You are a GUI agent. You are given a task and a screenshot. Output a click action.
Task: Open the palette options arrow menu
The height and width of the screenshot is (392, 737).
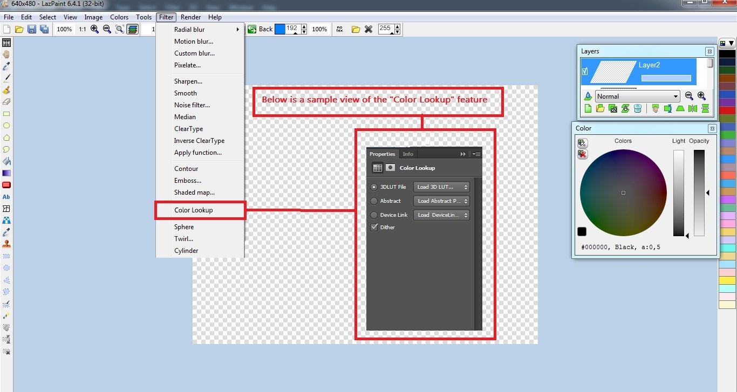click(732, 43)
